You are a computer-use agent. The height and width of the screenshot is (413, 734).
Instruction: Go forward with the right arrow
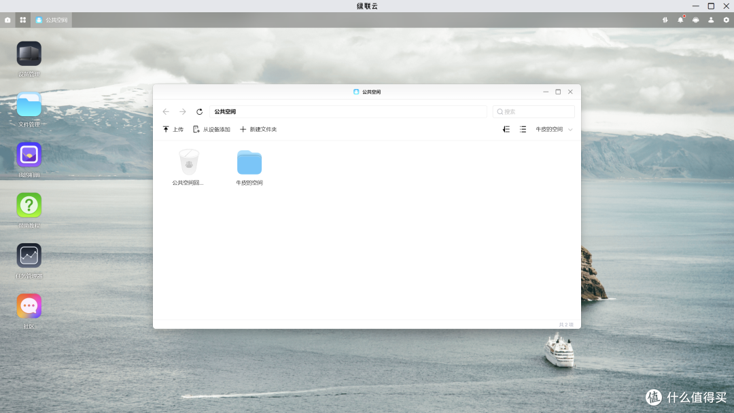[x=183, y=112]
